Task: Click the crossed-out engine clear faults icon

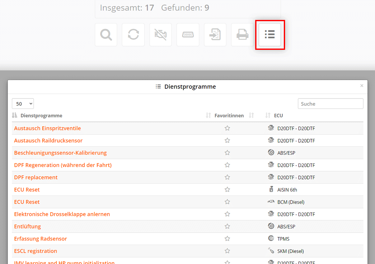Action: (x=161, y=35)
